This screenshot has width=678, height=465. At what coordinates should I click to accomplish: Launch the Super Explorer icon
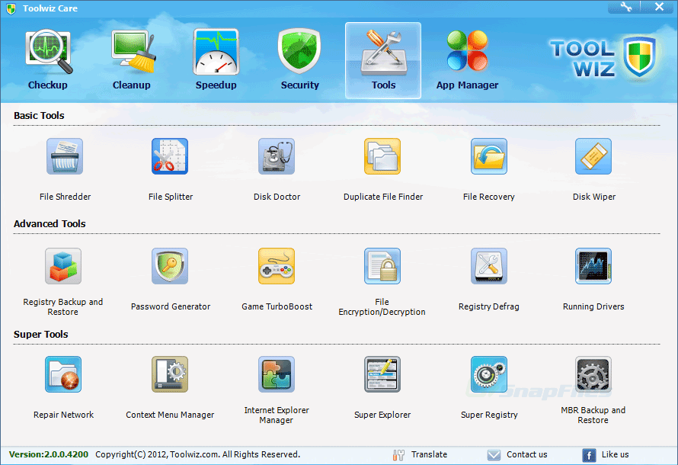click(382, 374)
